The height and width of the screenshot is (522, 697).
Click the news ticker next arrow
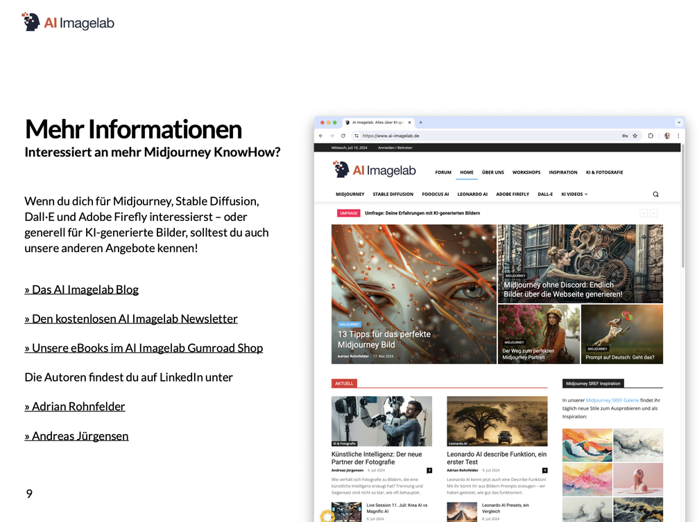pyautogui.click(x=654, y=213)
